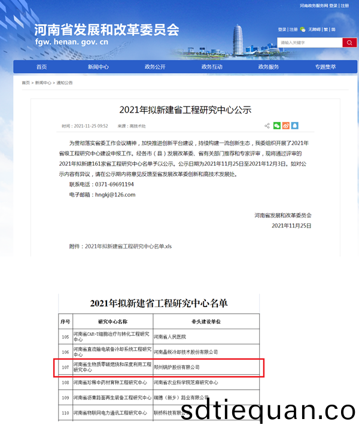Click the 注册 link left of the WeChat icon
The width and height of the screenshot is (359, 437).
[293, 29]
